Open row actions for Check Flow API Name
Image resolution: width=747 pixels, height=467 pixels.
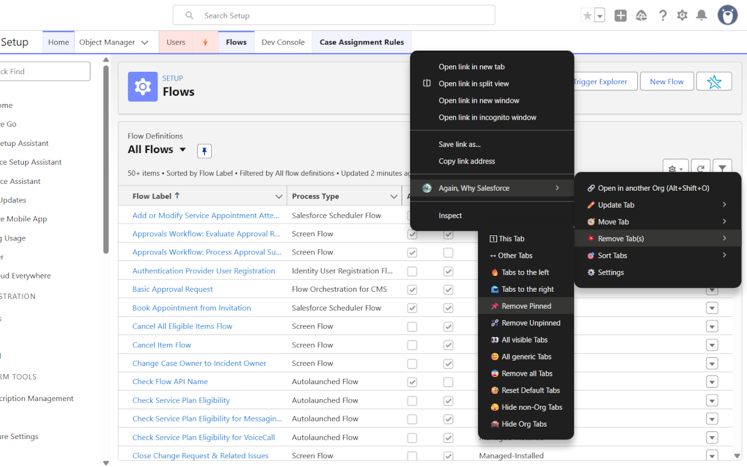point(712,382)
